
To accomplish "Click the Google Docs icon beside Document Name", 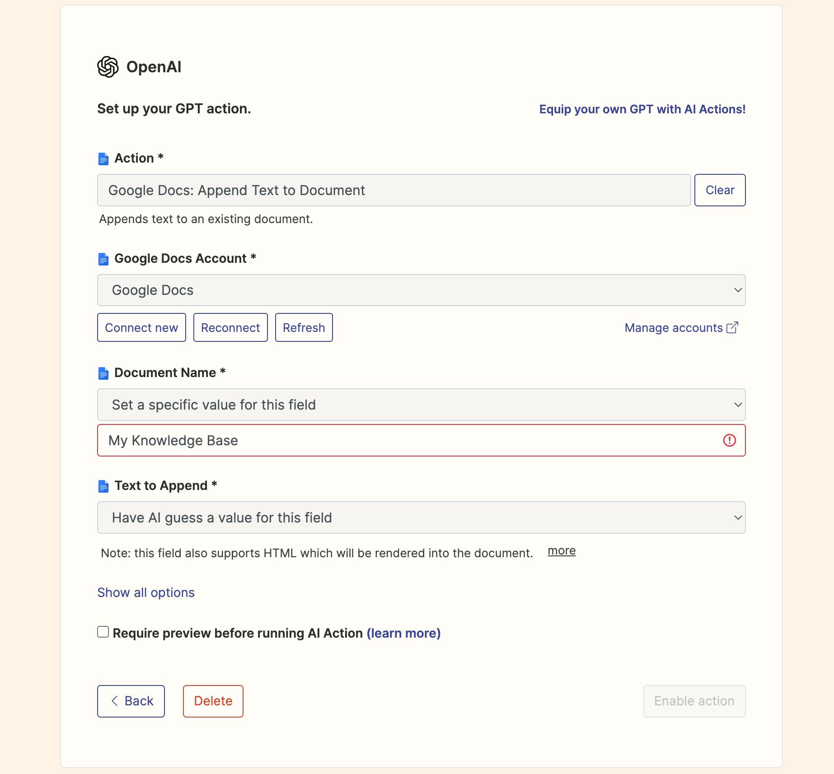I will pos(103,373).
